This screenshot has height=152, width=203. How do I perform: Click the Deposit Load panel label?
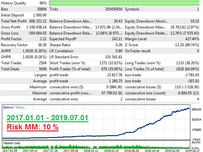tap(11, 143)
